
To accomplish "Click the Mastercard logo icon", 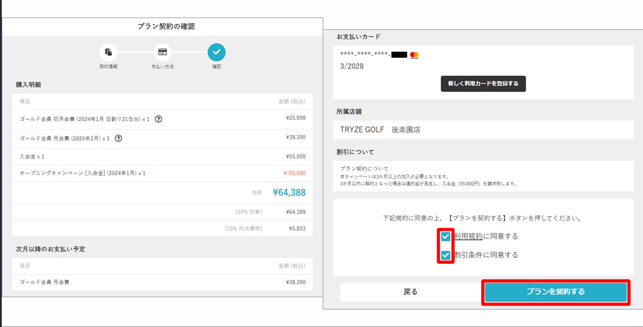I will [x=414, y=55].
